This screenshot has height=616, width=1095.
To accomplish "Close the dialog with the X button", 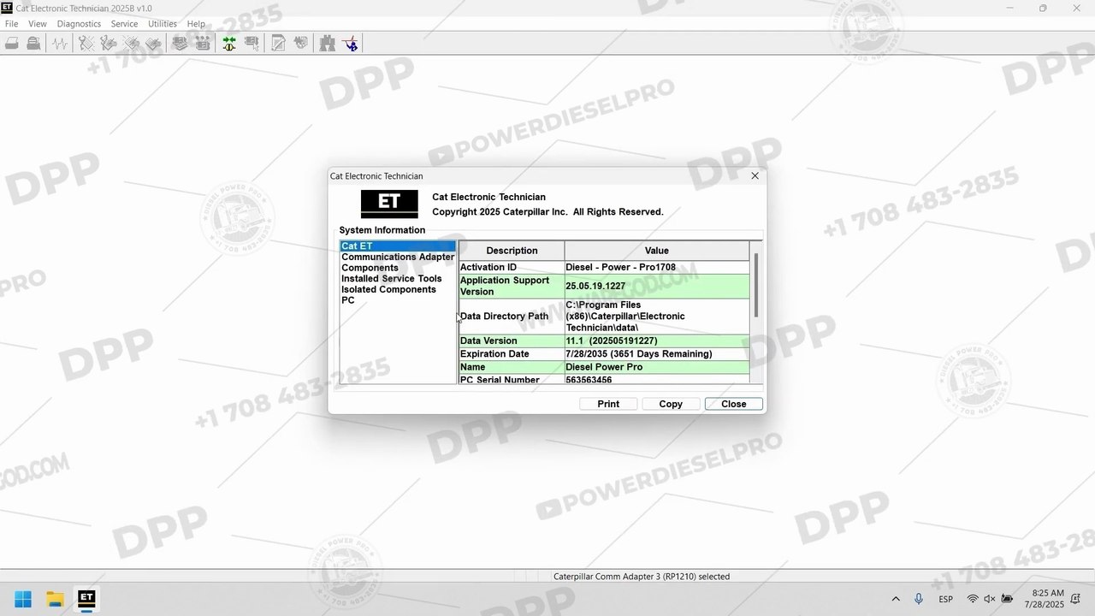I will pyautogui.click(x=755, y=175).
